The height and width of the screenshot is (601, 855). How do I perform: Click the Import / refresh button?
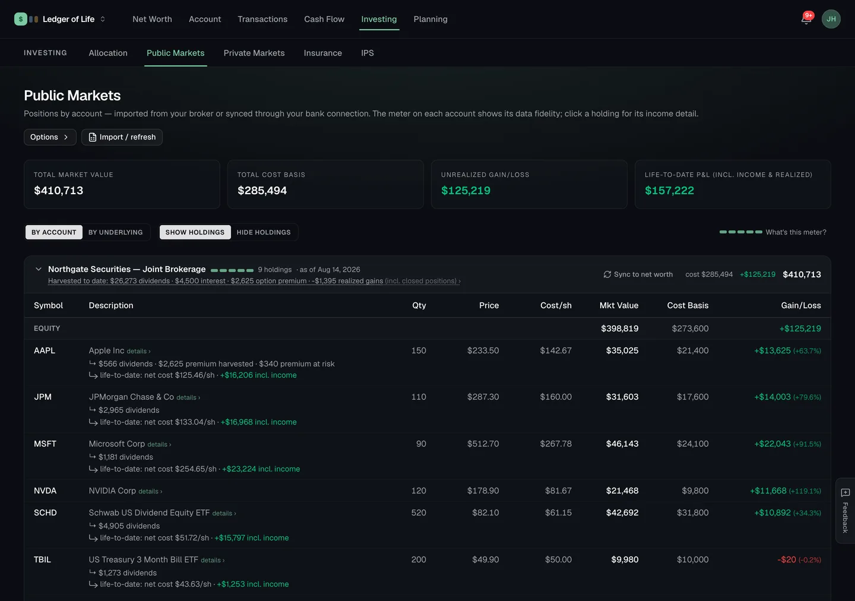point(122,137)
